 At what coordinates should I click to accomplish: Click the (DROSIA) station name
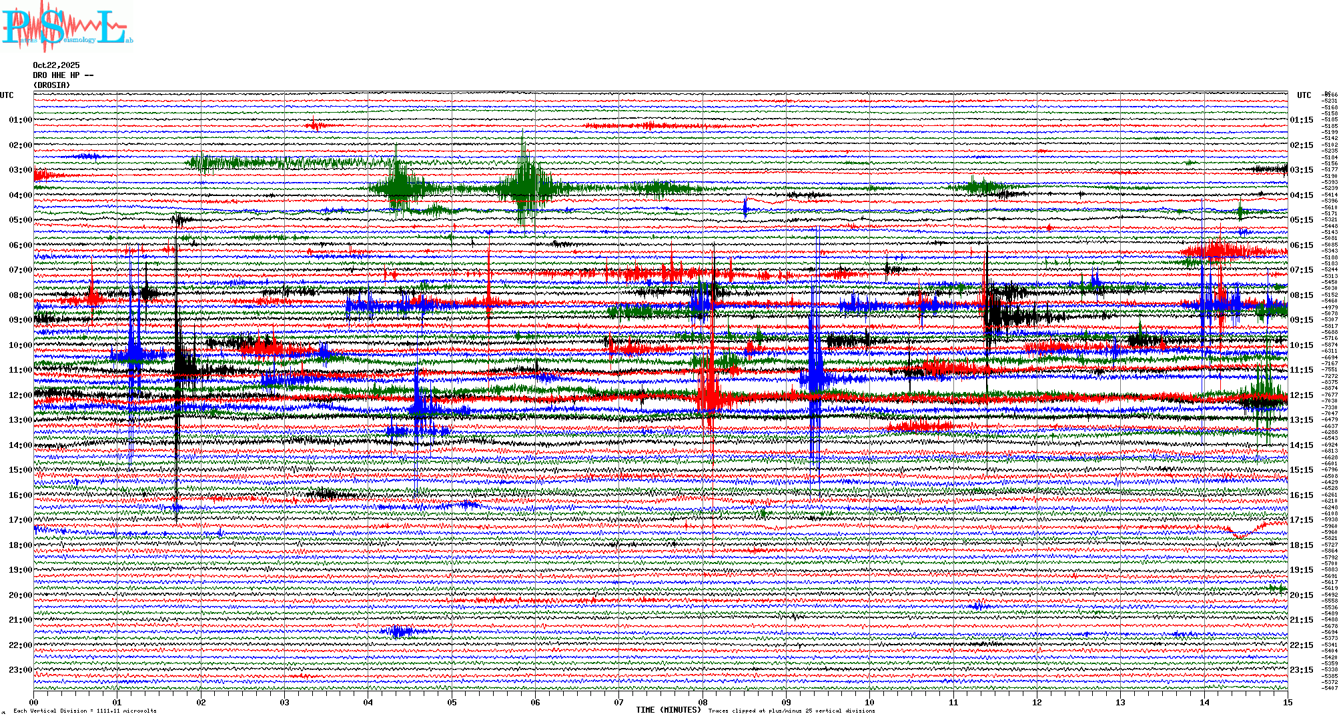[x=51, y=85]
